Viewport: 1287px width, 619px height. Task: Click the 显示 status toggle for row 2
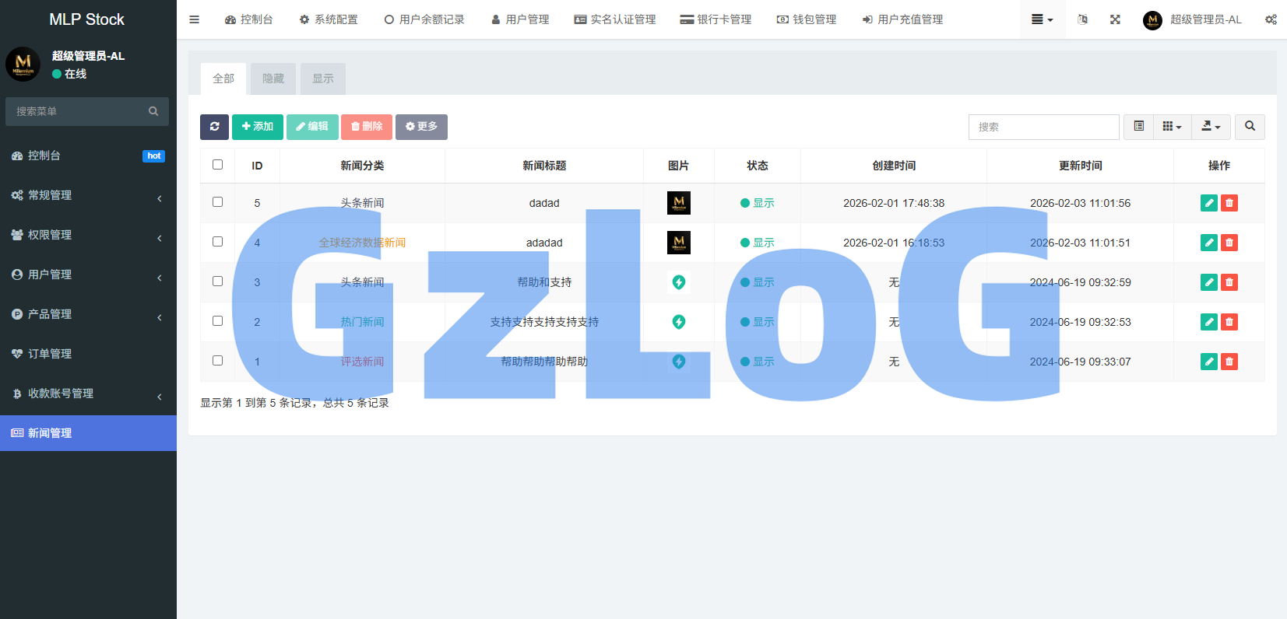(x=758, y=322)
